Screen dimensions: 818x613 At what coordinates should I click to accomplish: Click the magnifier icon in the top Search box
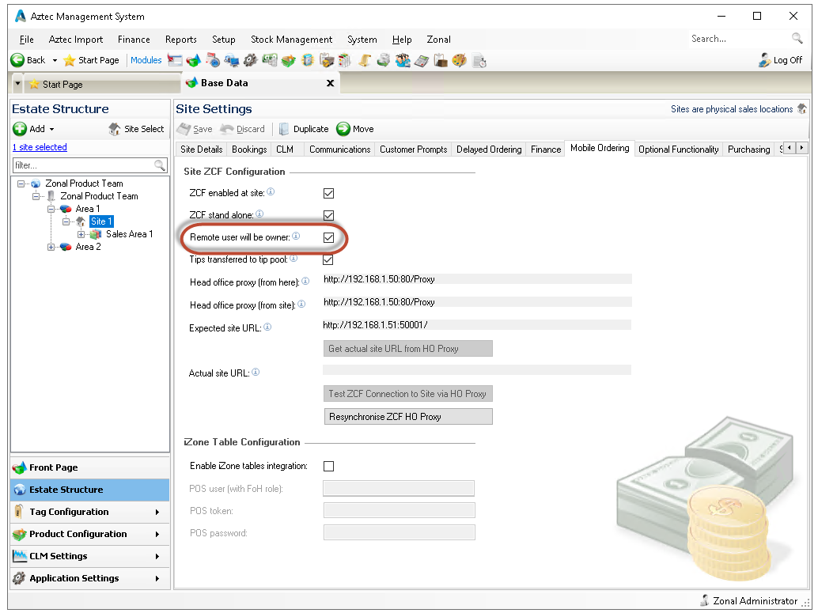point(797,38)
